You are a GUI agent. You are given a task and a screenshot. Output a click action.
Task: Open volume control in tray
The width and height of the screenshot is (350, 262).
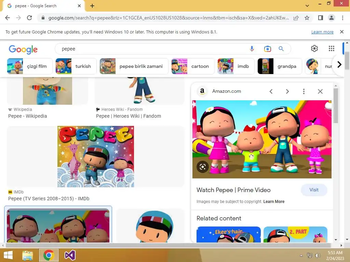click(x=318, y=255)
